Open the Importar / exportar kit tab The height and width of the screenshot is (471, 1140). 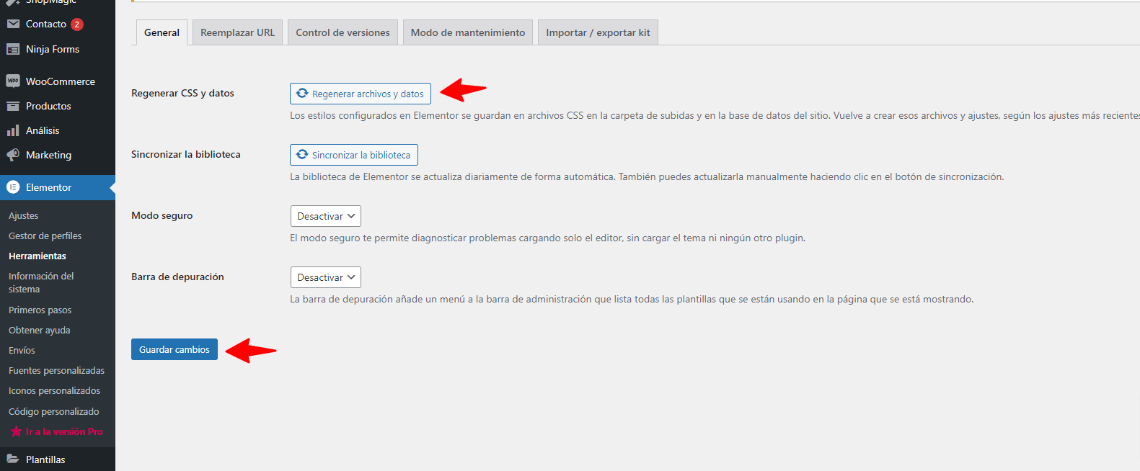(x=598, y=32)
